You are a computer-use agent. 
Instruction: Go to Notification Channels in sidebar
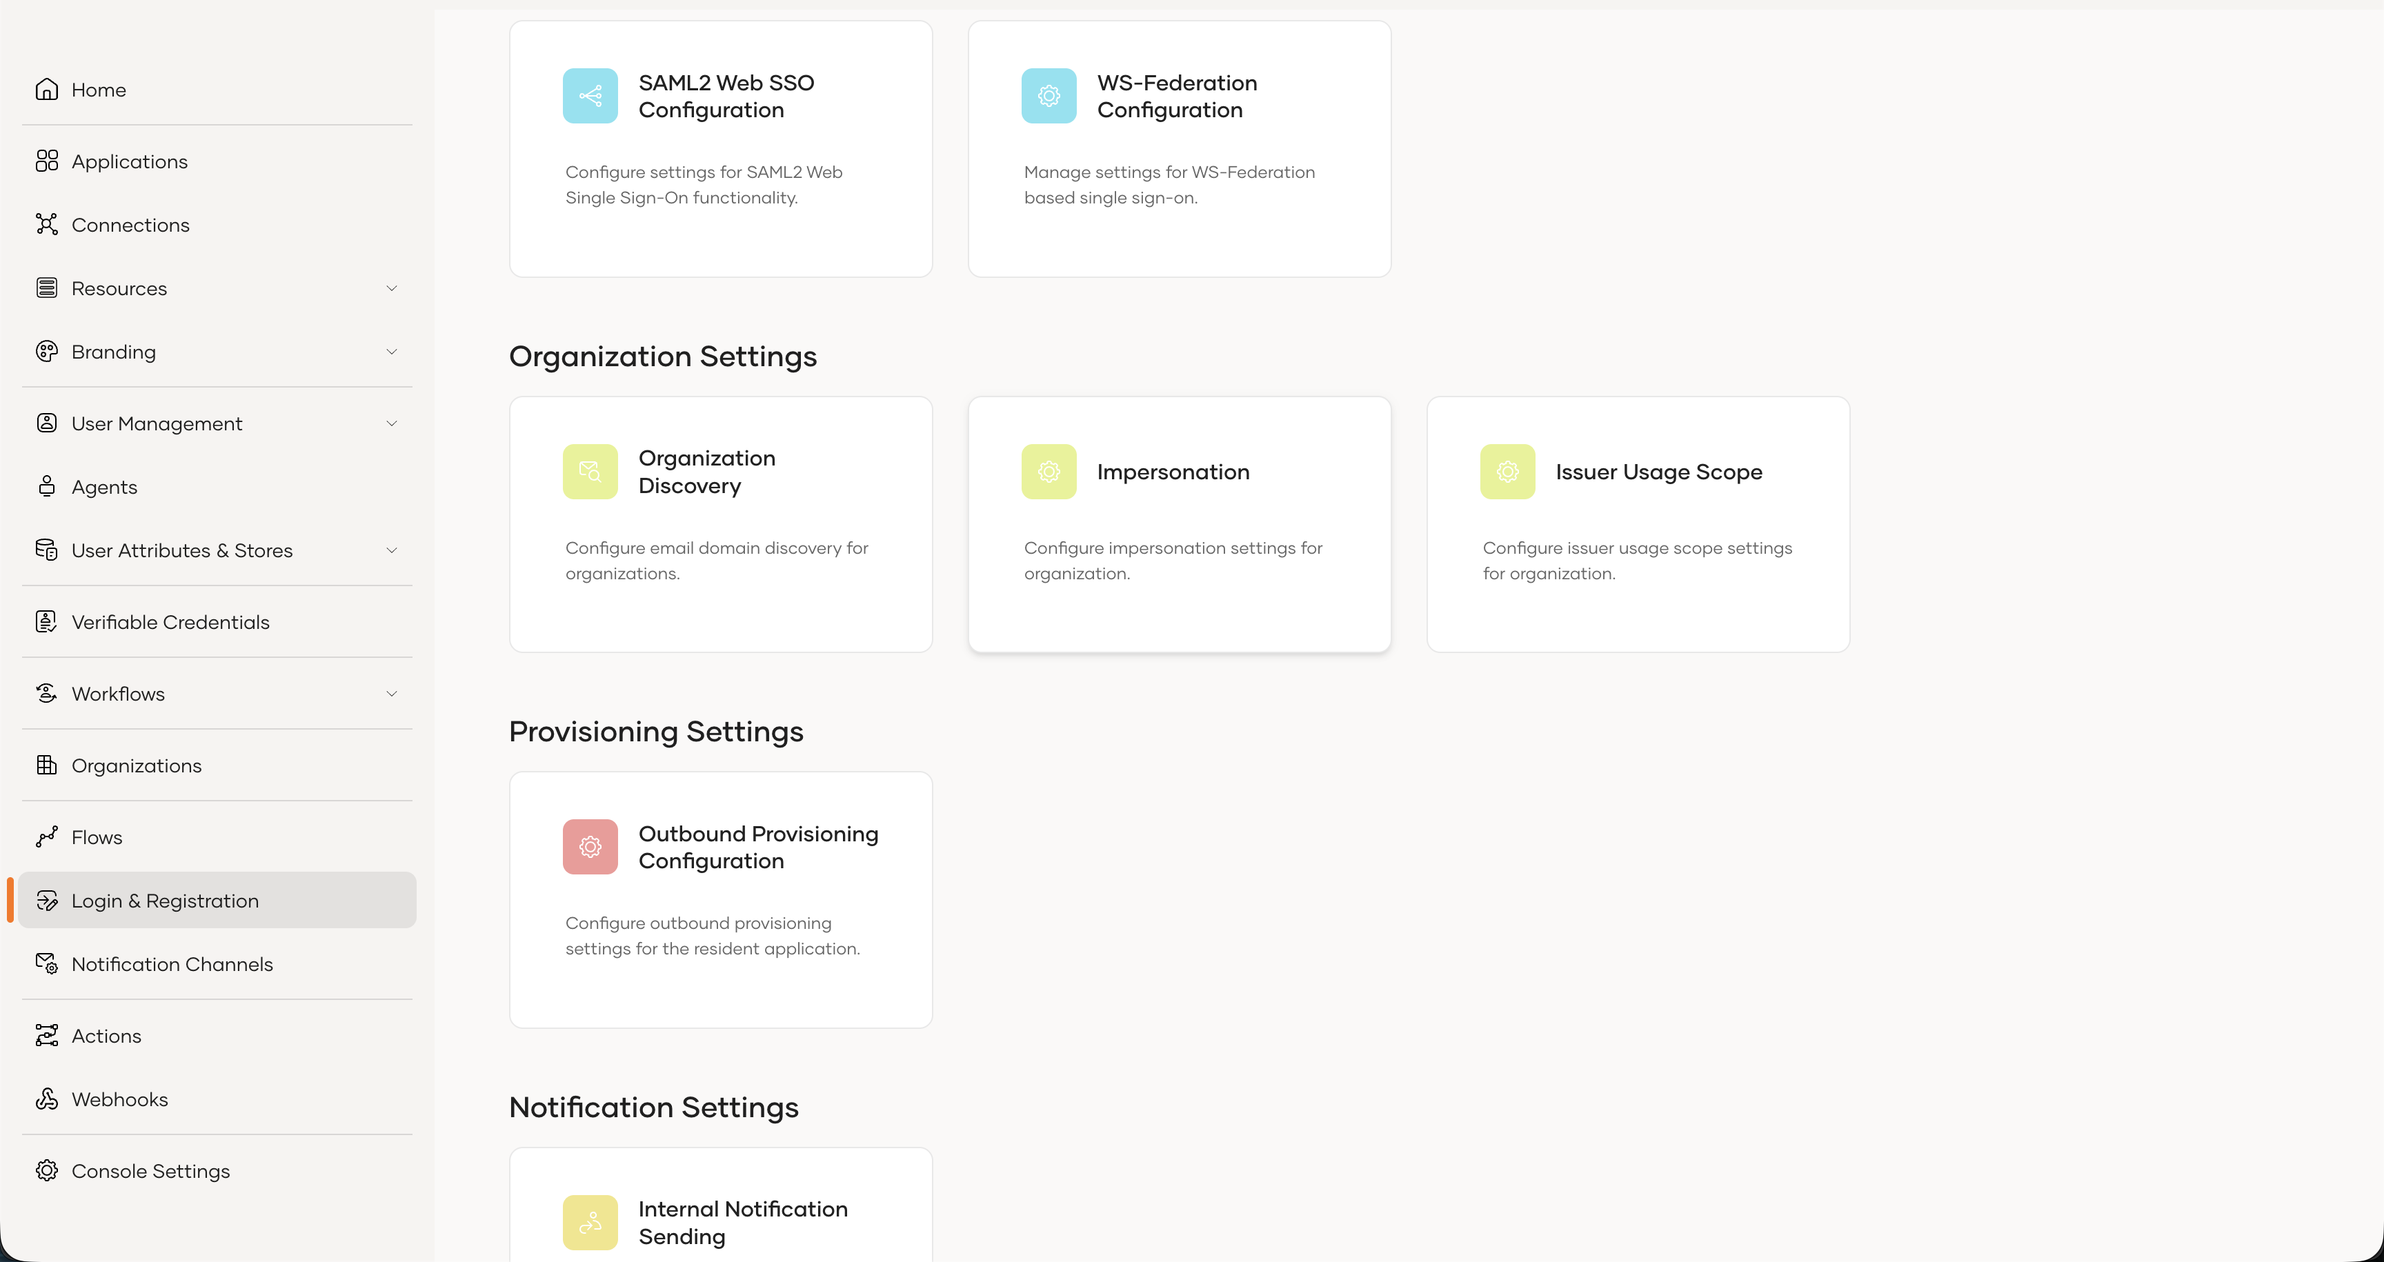pos(172,964)
